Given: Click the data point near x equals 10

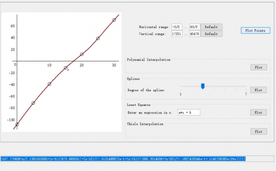Looking at the screenshot, I should [x=49, y=84].
